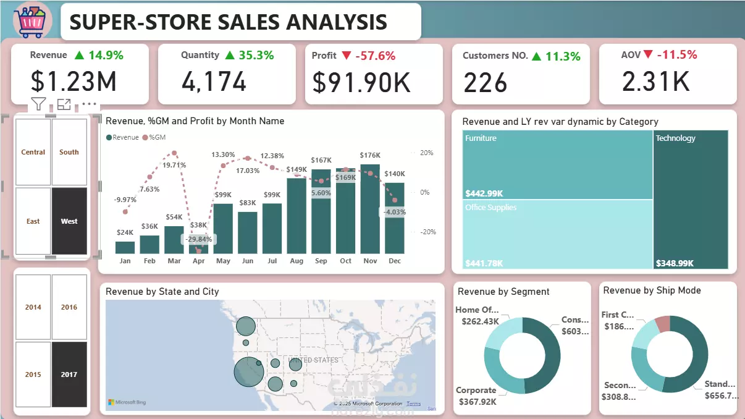Click the Microsoft Bing logo on the map

[x=126, y=402]
